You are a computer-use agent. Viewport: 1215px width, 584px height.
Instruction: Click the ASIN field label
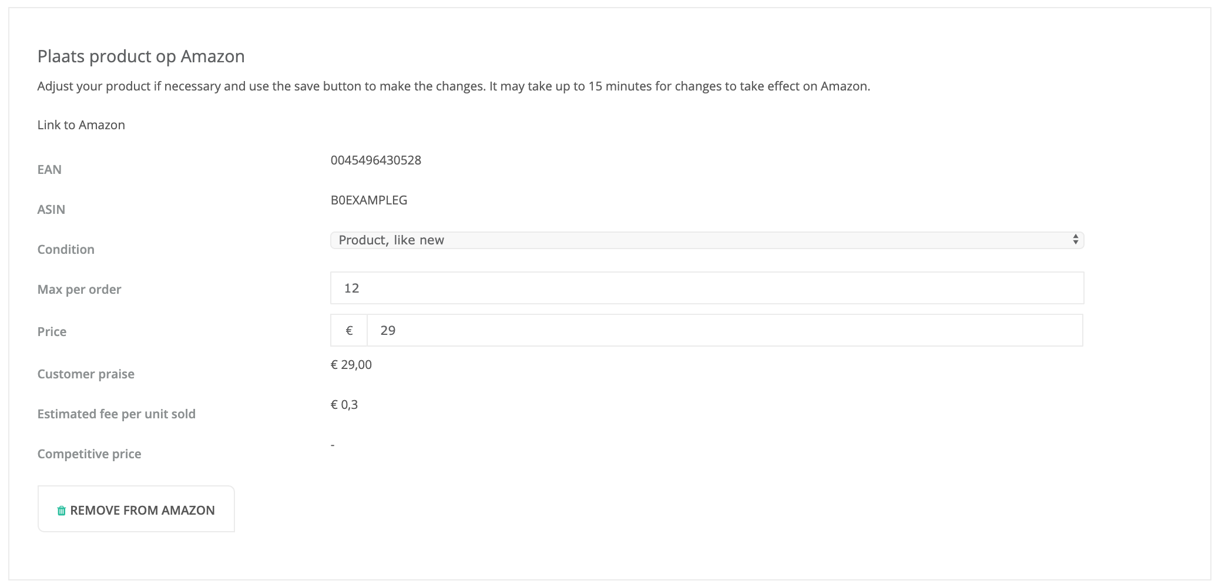tap(51, 210)
